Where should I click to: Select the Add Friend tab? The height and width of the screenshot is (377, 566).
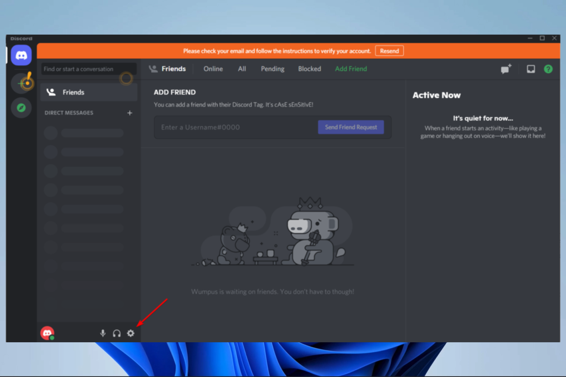tap(351, 69)
